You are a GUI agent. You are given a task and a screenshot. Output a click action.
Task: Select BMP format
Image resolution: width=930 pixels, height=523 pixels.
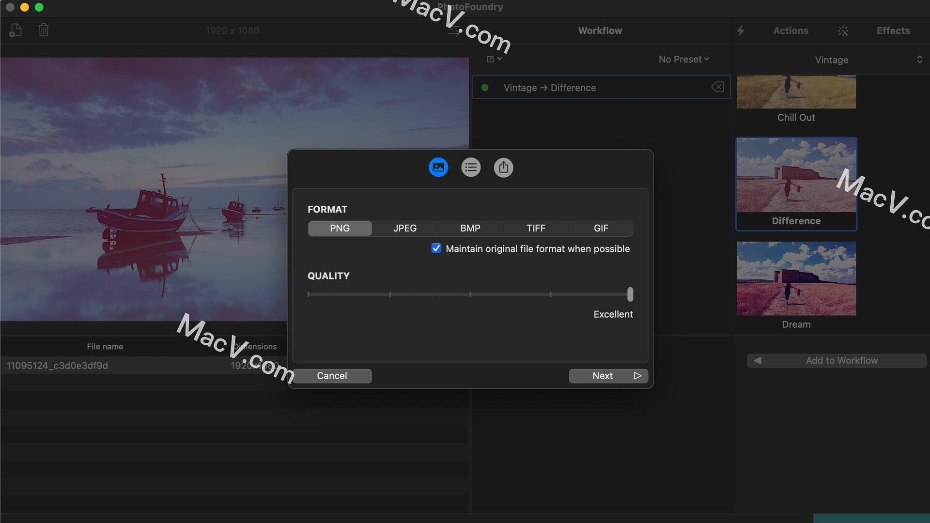(470, 228)
